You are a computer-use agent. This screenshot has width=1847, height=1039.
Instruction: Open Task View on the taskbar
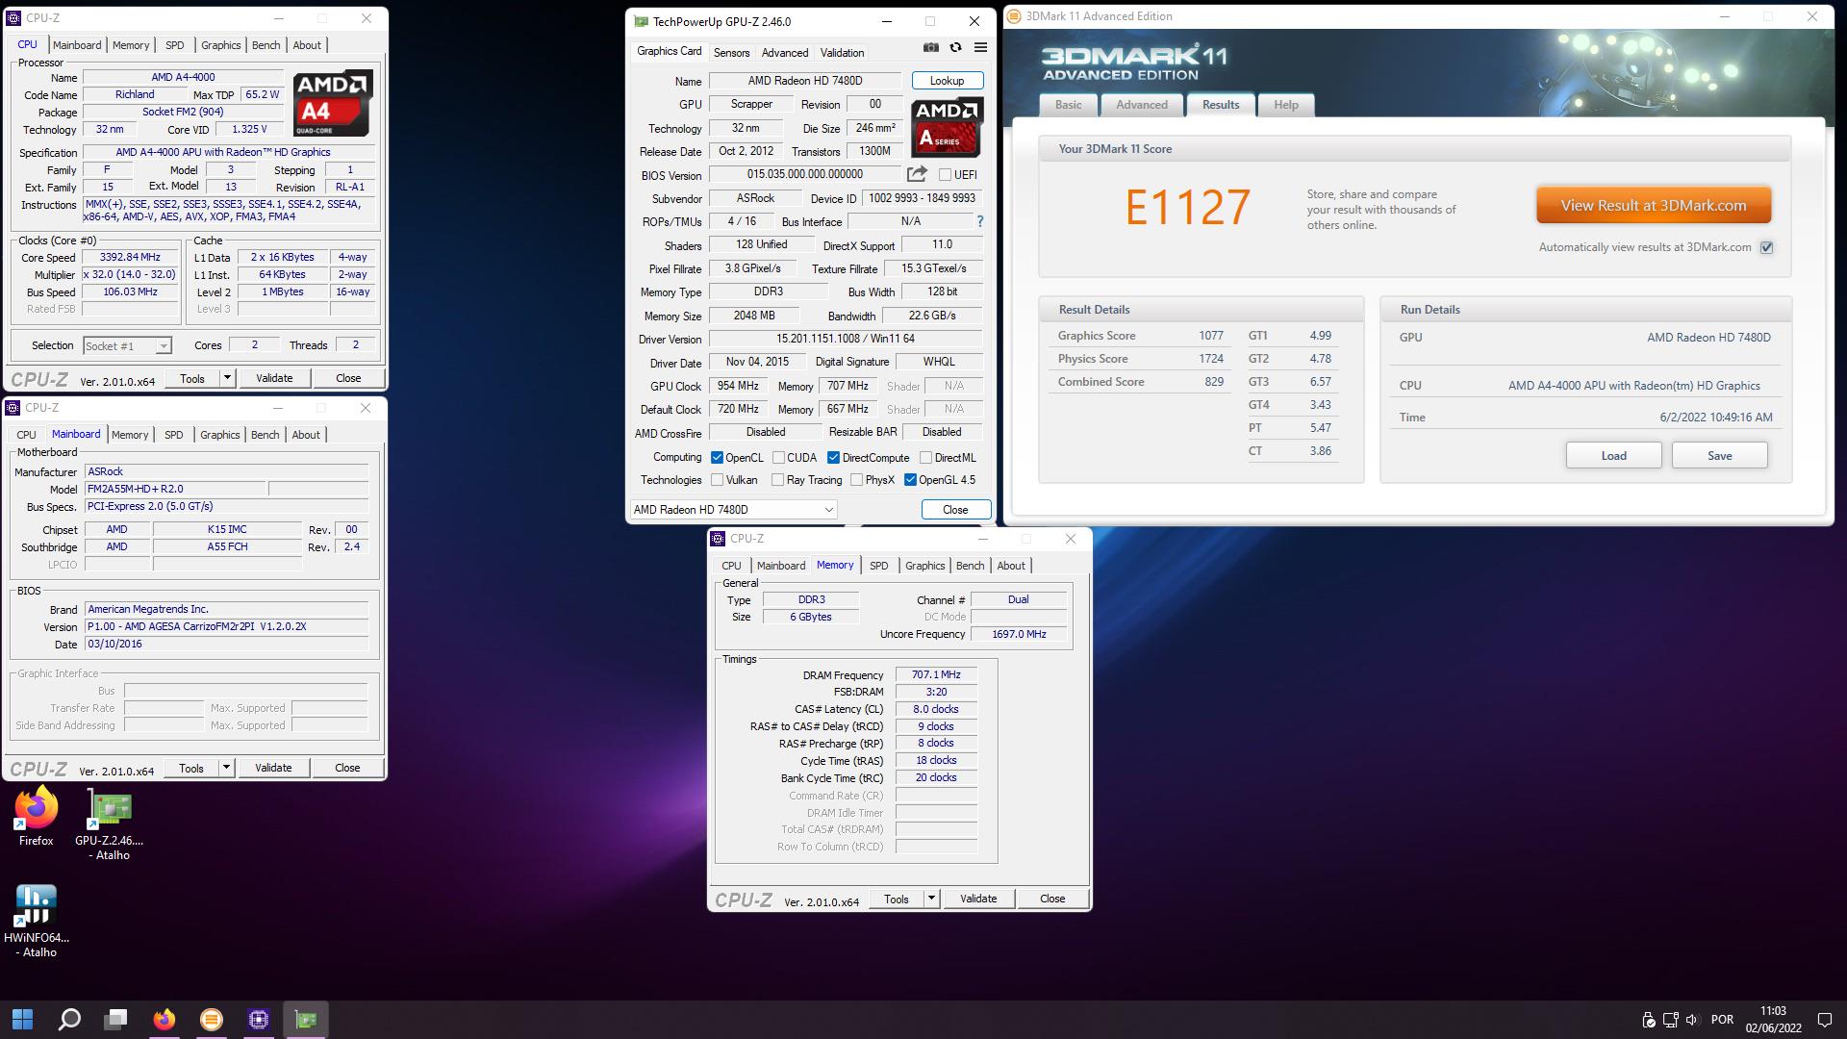116,1019
